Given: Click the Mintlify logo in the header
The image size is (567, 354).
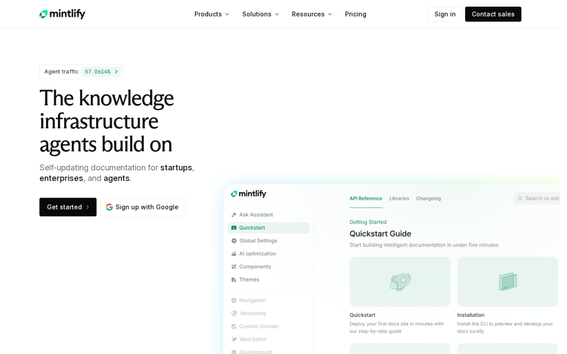Looking at the screenshot, I should [x=62, y=14].
